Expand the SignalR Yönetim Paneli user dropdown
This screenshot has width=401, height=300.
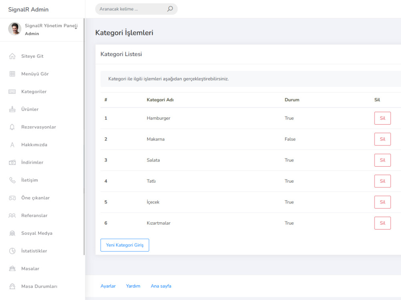coord(76,28)
